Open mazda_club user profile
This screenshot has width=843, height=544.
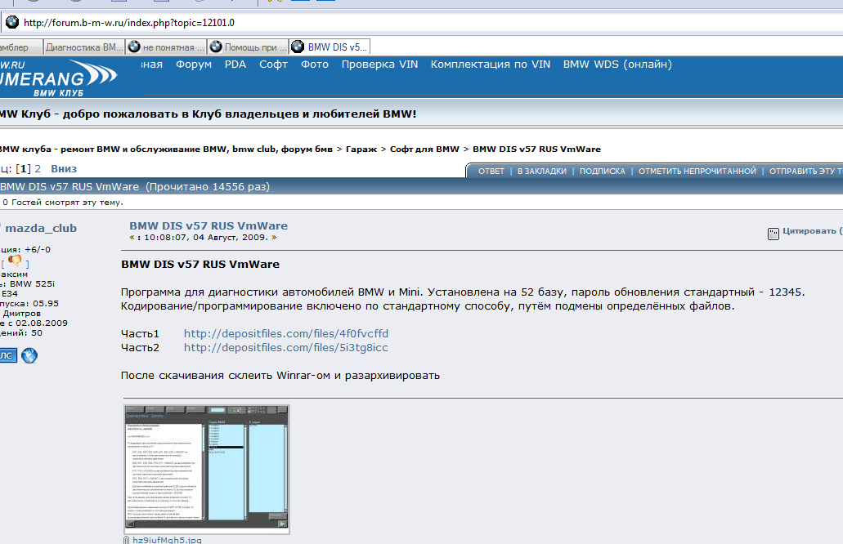pyautogui.click(x=41, y=228)
